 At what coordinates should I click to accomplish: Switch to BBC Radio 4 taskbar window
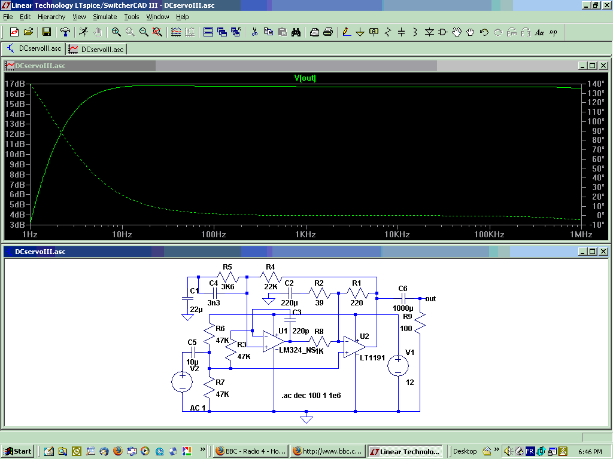250,451
